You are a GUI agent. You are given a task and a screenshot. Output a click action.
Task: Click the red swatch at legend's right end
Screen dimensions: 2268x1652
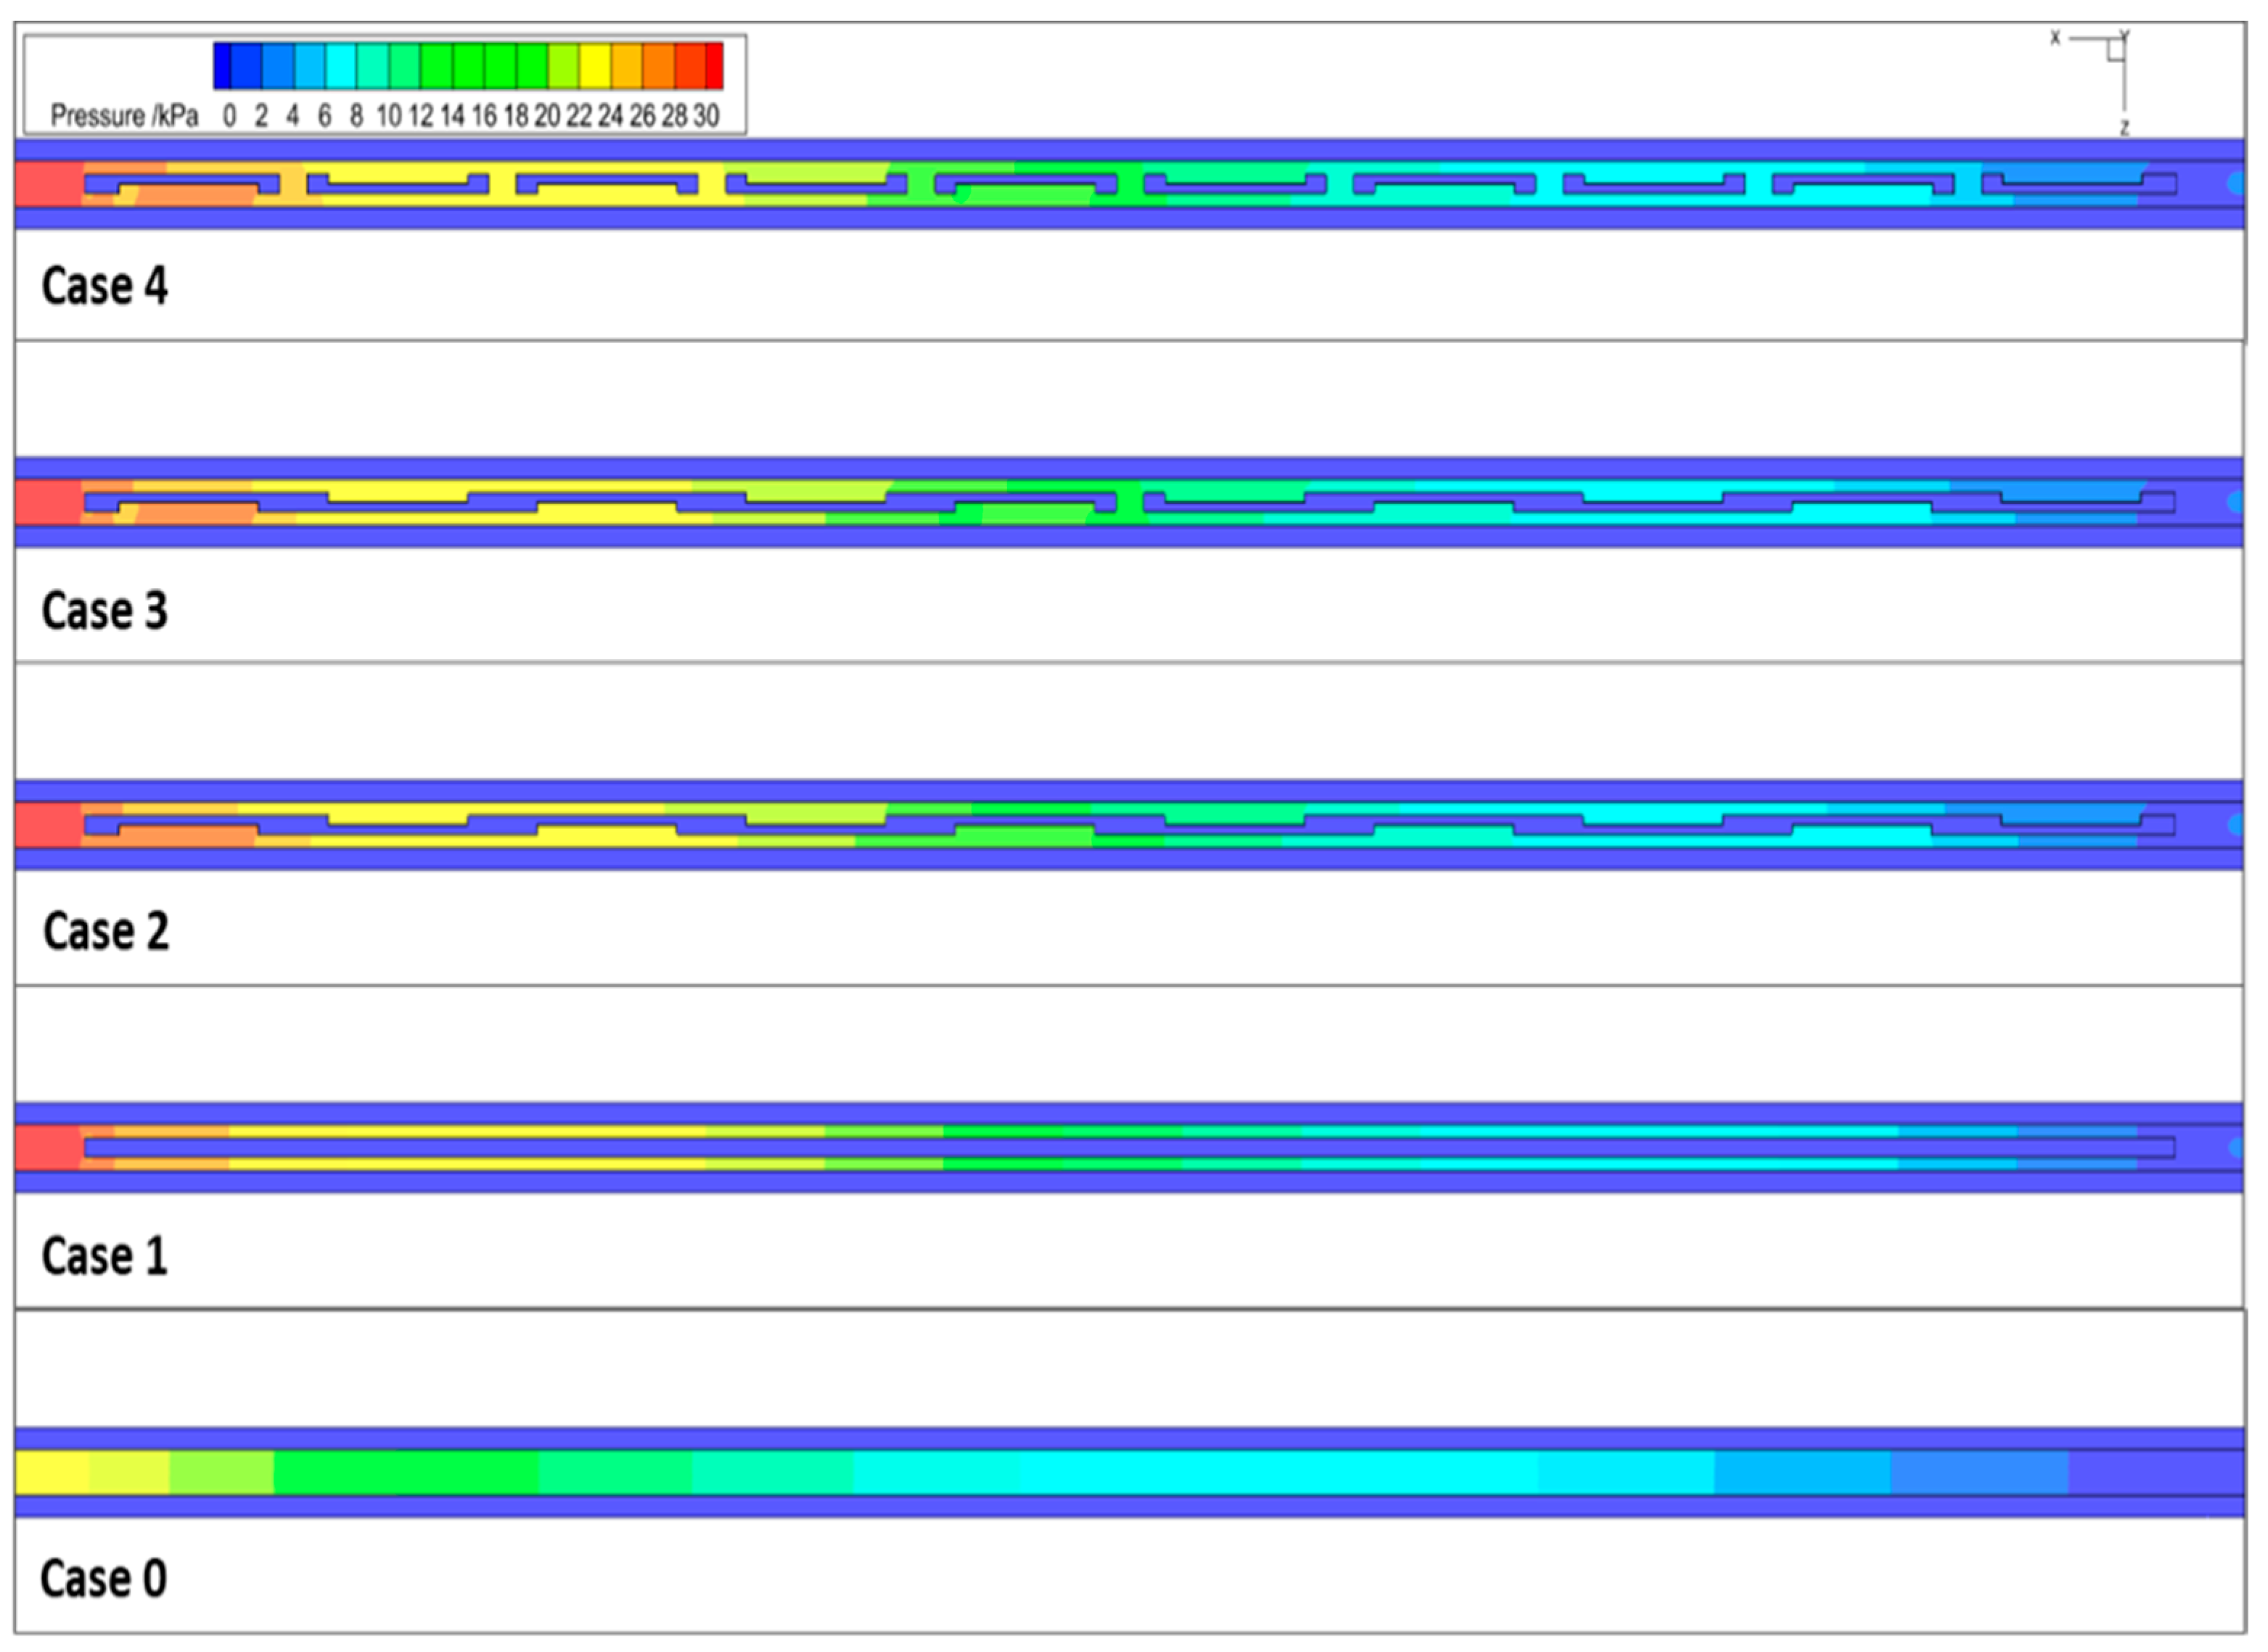click(x=715, y=66)
